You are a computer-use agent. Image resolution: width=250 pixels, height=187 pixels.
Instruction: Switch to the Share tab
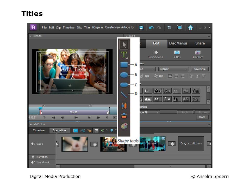tap(200, 43)
